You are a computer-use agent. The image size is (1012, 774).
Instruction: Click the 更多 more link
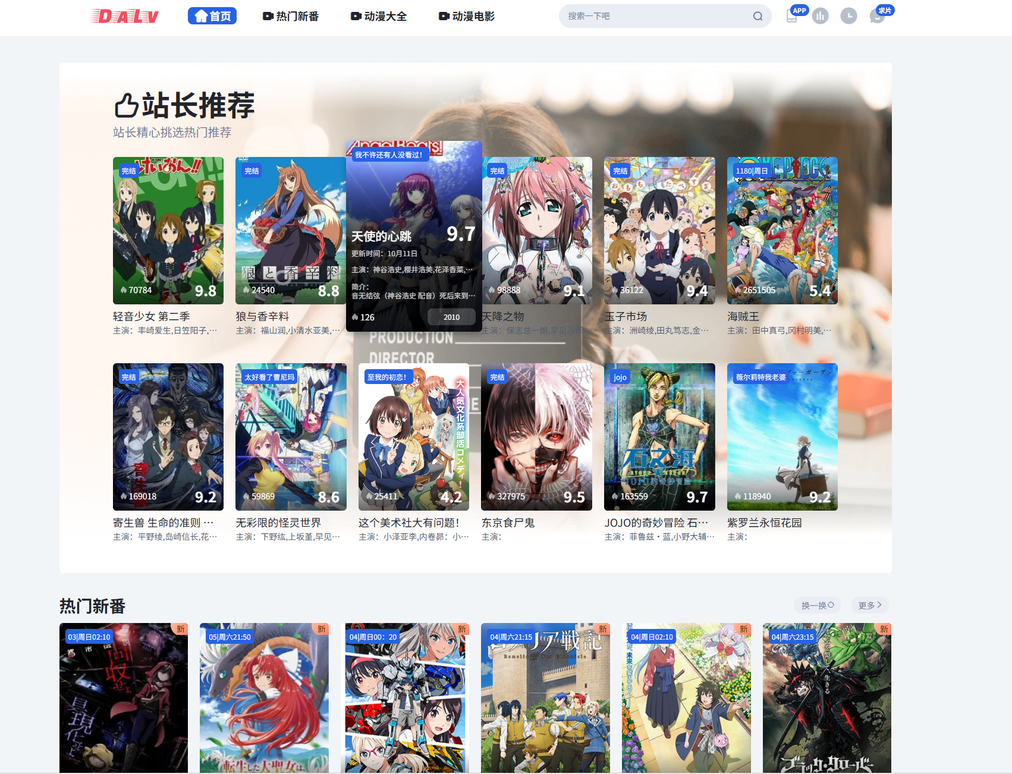coord(869,605)
